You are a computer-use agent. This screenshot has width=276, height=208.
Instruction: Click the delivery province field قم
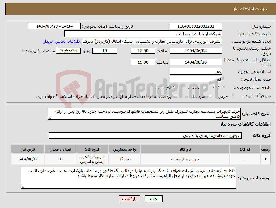(x=196, y=72)
